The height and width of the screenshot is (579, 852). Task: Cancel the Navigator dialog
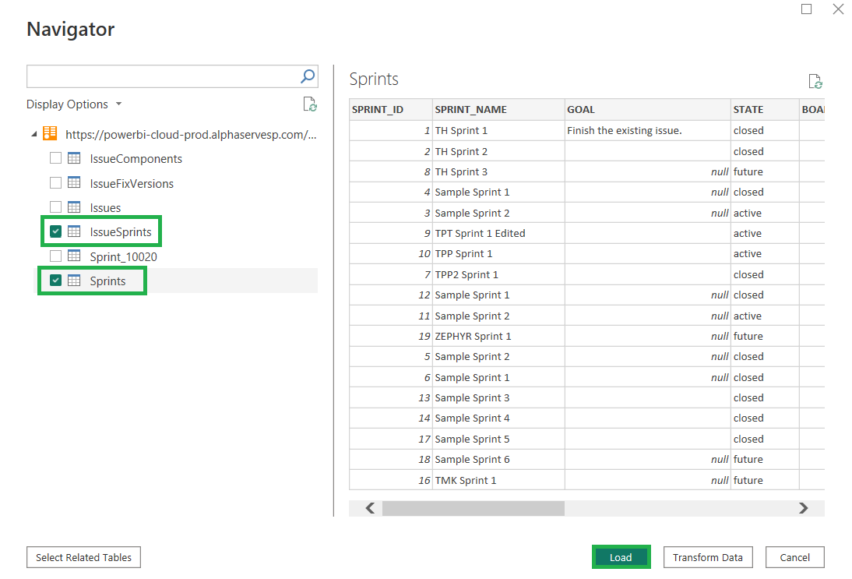794,557
